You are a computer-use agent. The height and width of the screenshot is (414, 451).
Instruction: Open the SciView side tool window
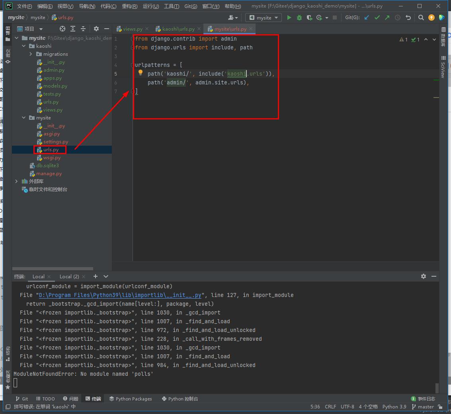443,67
